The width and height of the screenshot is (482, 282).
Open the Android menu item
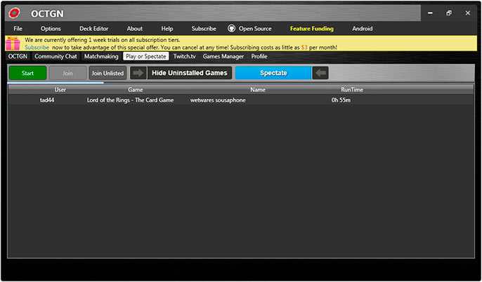tap(363, 29)
